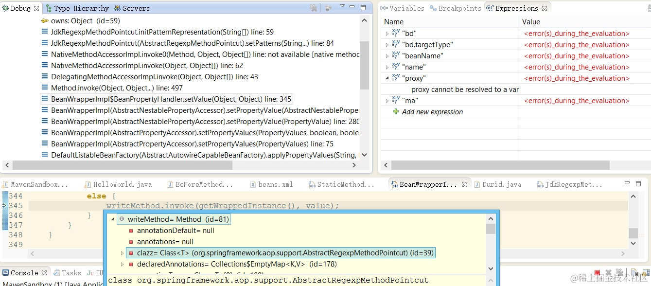Screen dimensions: 651x286
Task: Click the key icon beside owns: Object
Action: pyautogui.click(x=45, y=21)
